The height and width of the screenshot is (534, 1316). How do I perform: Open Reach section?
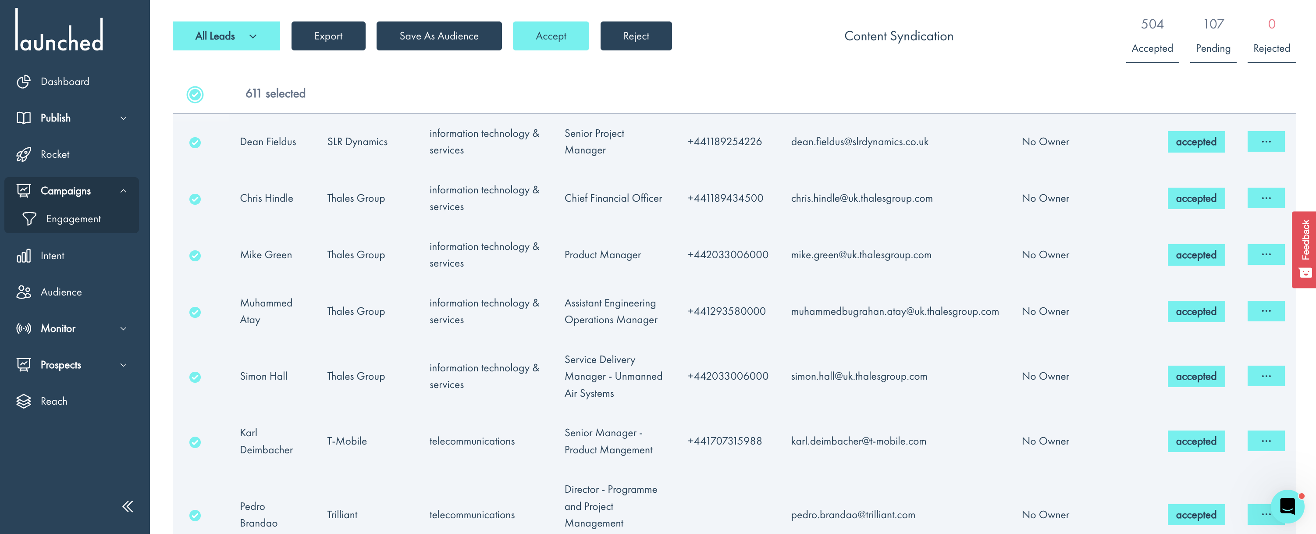tap(53, 401)
